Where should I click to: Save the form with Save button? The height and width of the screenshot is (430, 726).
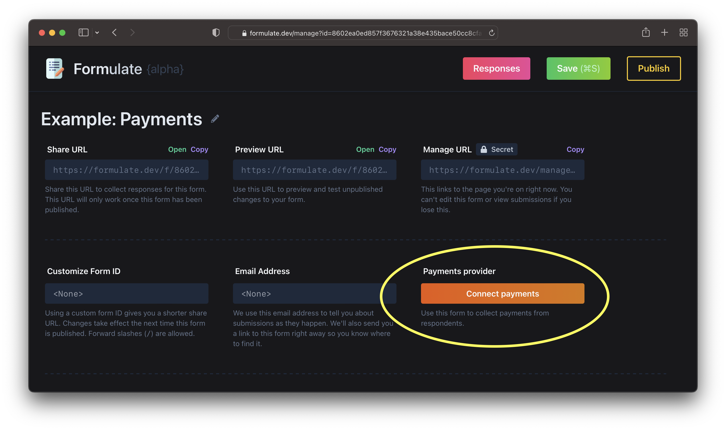(x=578, y=69)
